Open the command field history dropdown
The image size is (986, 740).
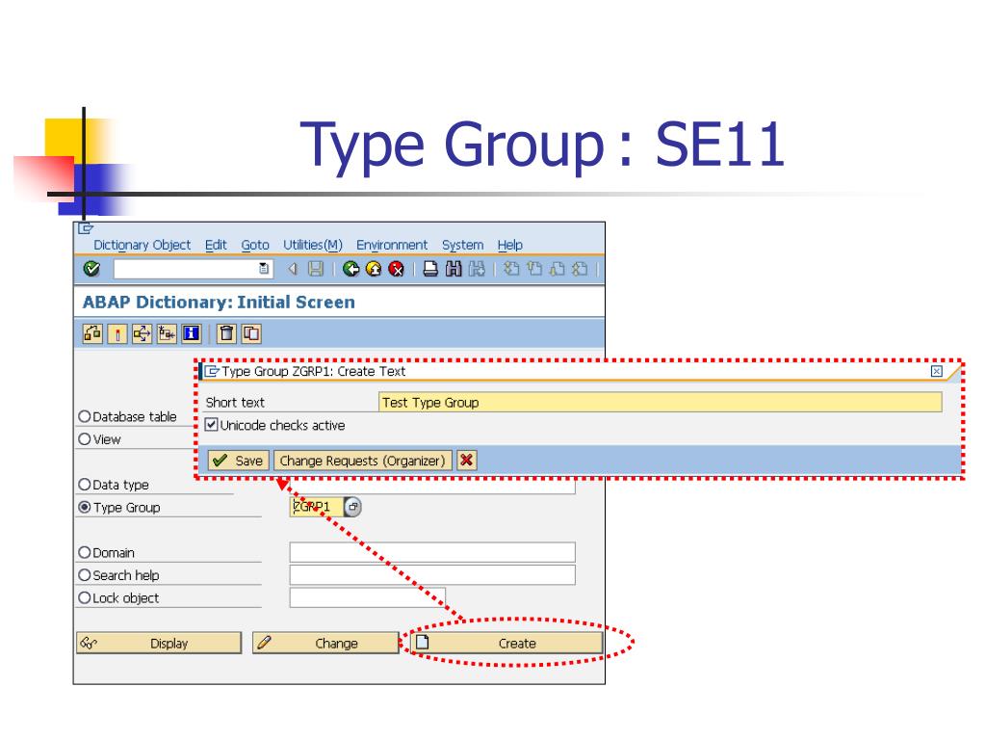coord(264,269)
